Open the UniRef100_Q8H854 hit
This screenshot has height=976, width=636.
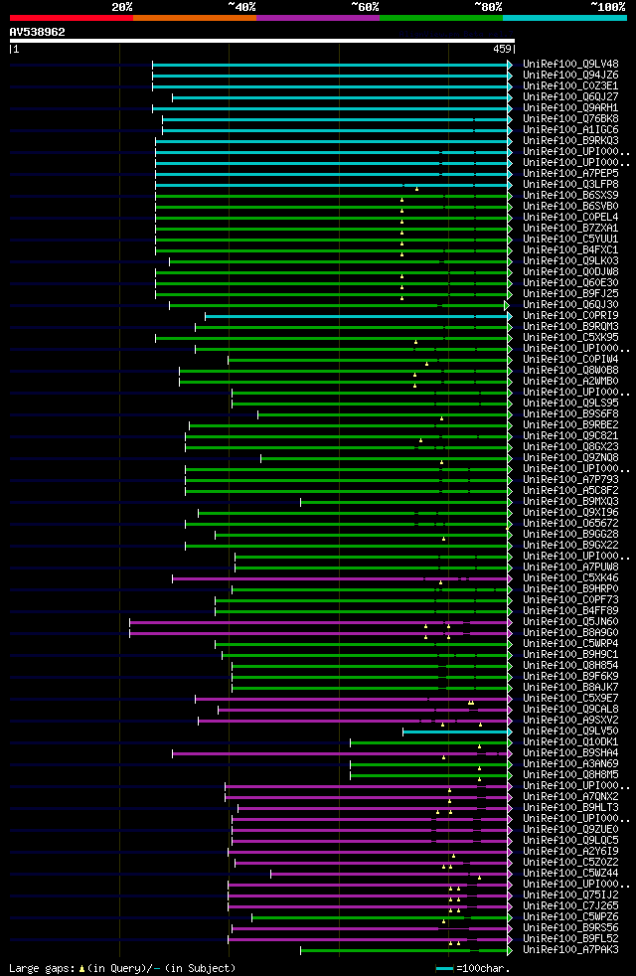pos(570,665)
